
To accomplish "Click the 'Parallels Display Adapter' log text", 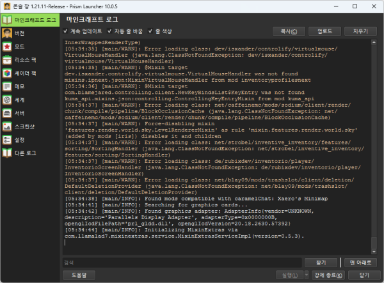I will coord(150,217).
